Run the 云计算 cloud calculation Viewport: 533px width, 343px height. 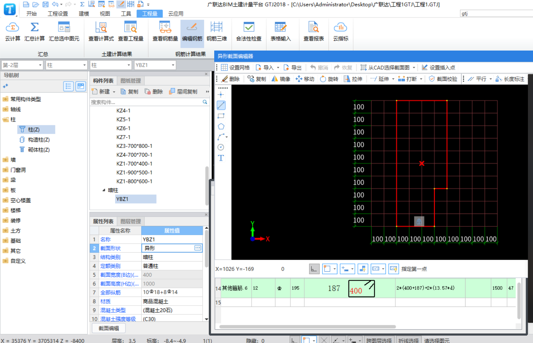click(x=12, y=32)
